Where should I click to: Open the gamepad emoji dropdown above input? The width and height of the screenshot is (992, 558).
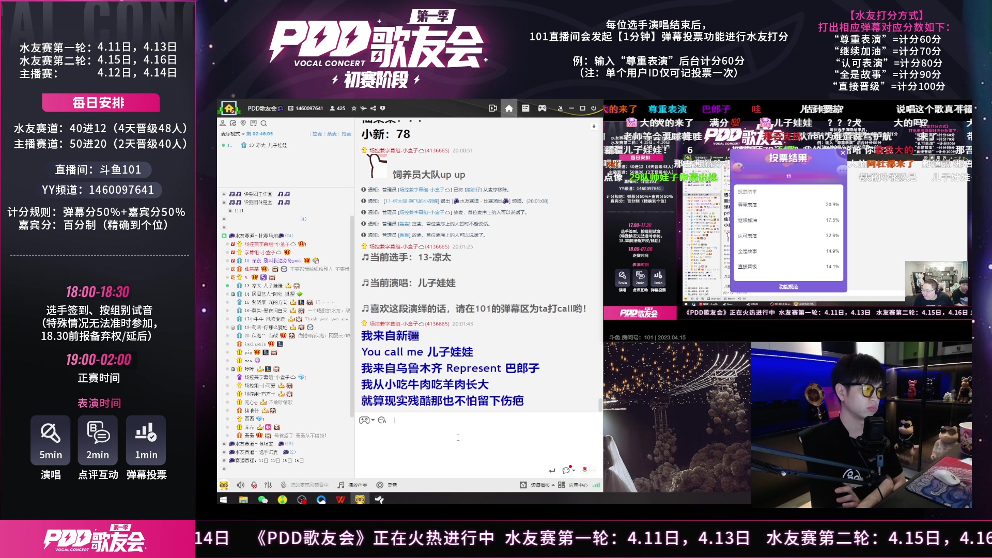[x=367, y=420]
